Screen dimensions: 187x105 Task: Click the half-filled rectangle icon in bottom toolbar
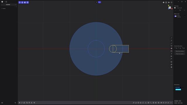[161, 103]
